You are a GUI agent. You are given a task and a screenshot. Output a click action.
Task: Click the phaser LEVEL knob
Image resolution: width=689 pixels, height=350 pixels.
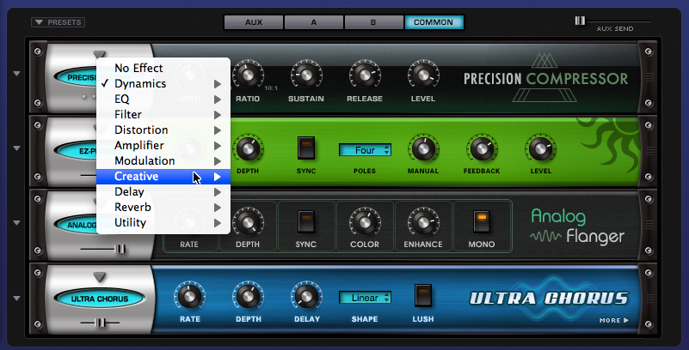pyautogui.click(x=540, y=149)
